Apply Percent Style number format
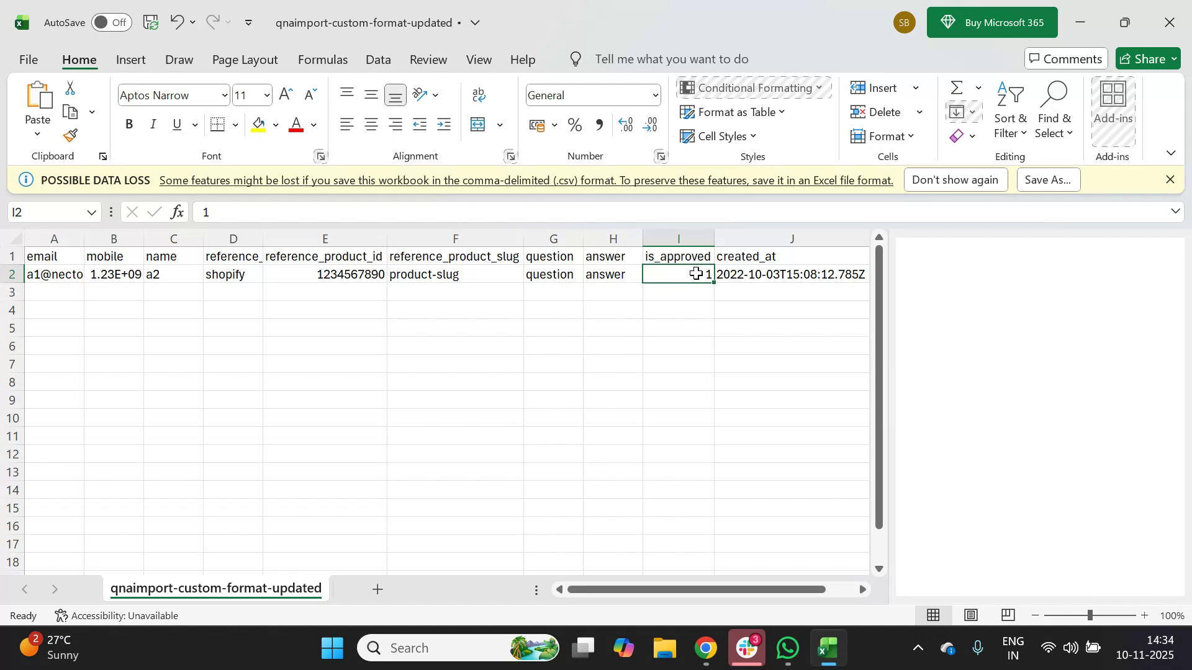The width and height of the screenshot is (1192, 670). [x=574, y=124]
